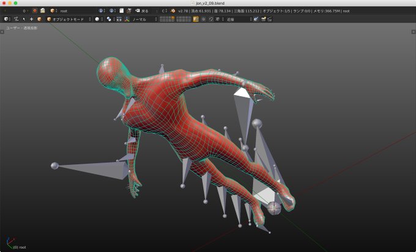Select the round root bone sphere near feet
This screenshot has width=416, height=252.
(x=274, y=208)
